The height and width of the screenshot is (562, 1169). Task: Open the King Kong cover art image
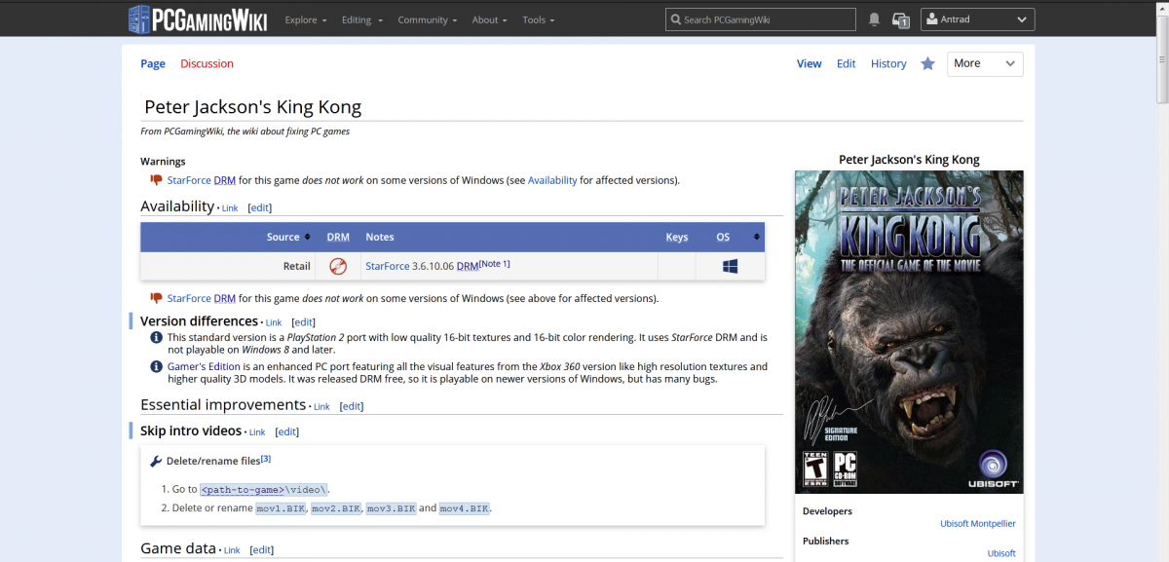[909, 331]
